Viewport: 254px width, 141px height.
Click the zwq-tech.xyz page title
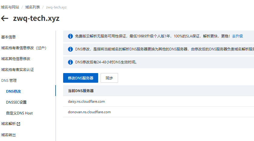36,18
